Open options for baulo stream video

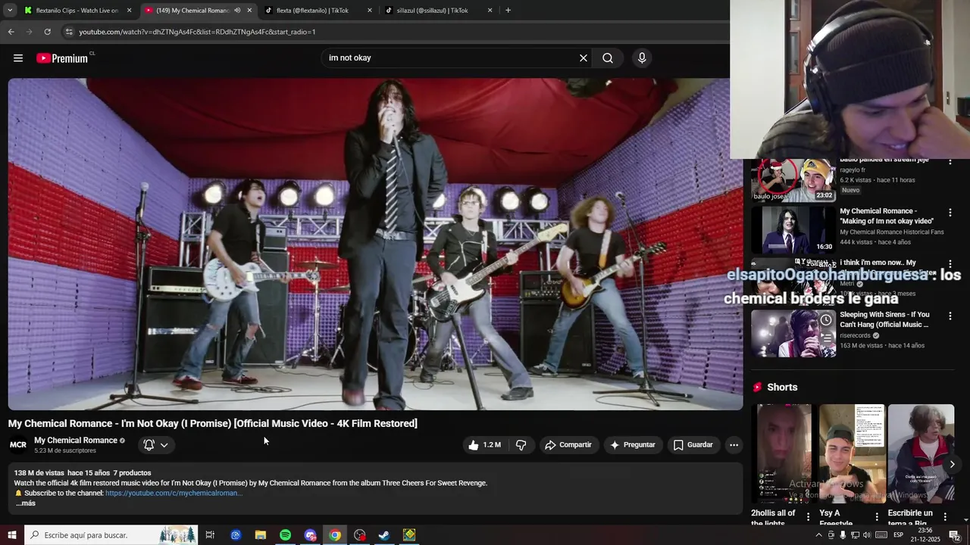click(x=950, y=161)
